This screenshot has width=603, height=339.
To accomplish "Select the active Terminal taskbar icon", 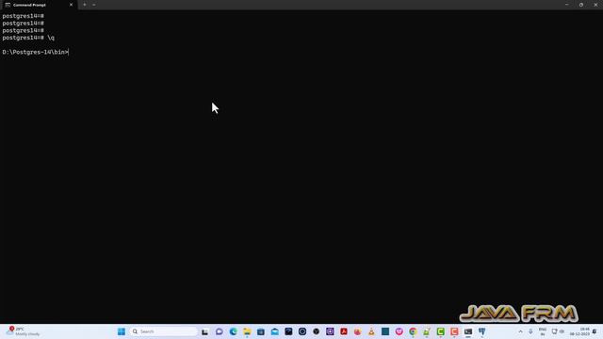I will tap(468, 331).
